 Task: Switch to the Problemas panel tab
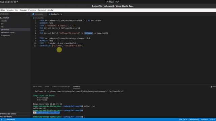(37, 87)
